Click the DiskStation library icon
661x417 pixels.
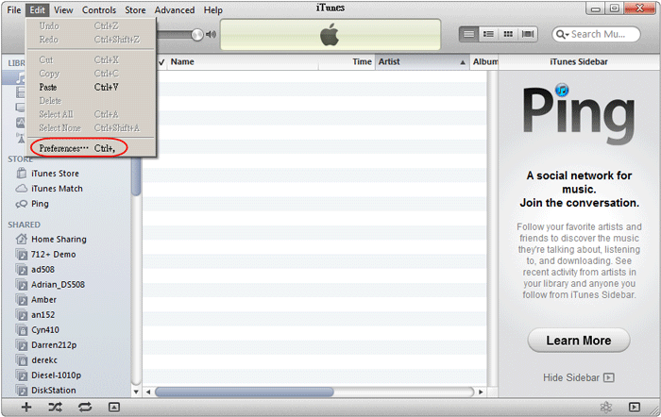[21, 391]
